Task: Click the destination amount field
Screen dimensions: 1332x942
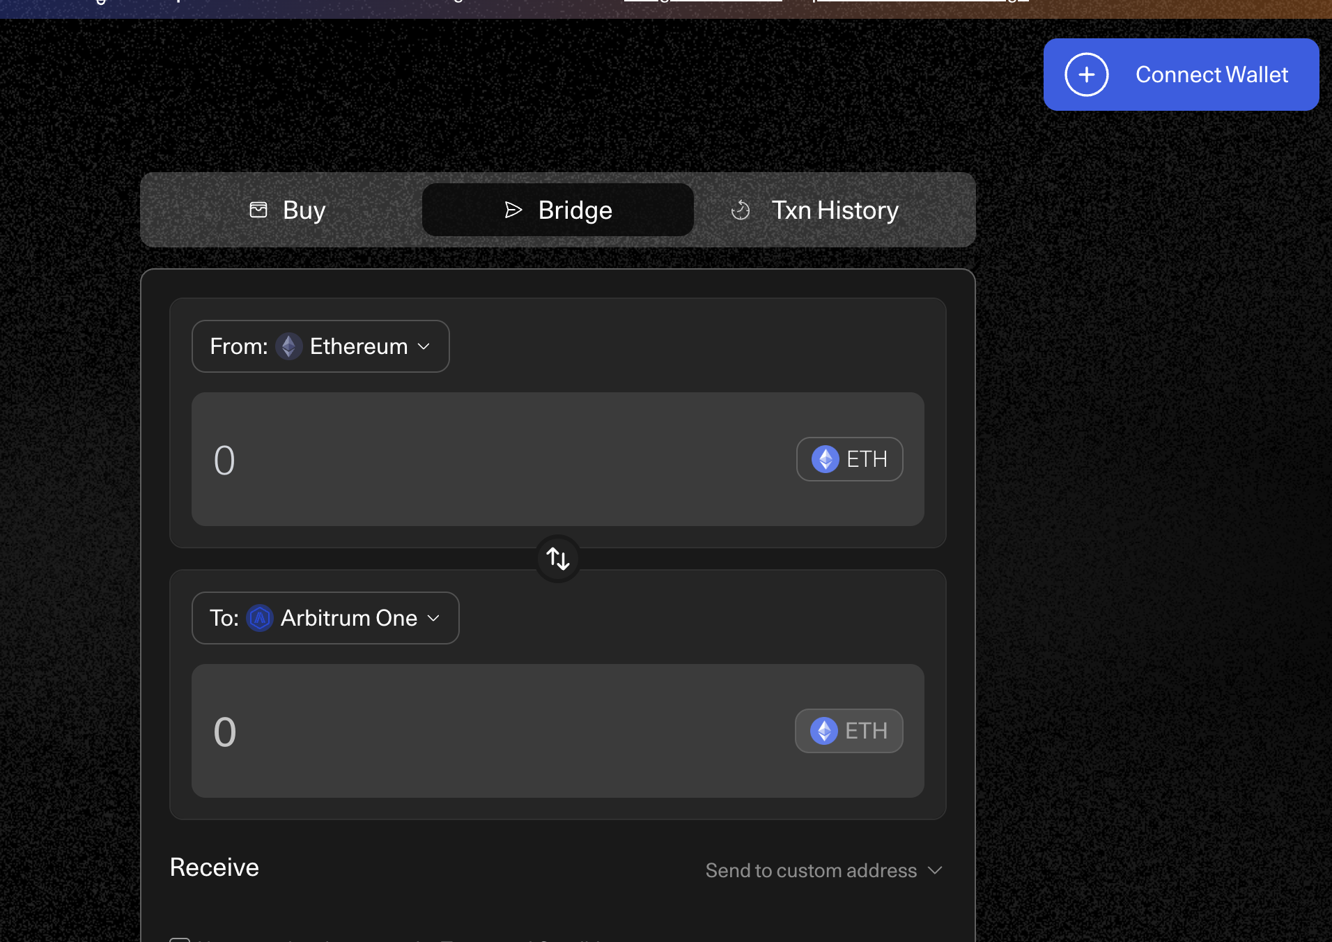Action: coord(488,731)
